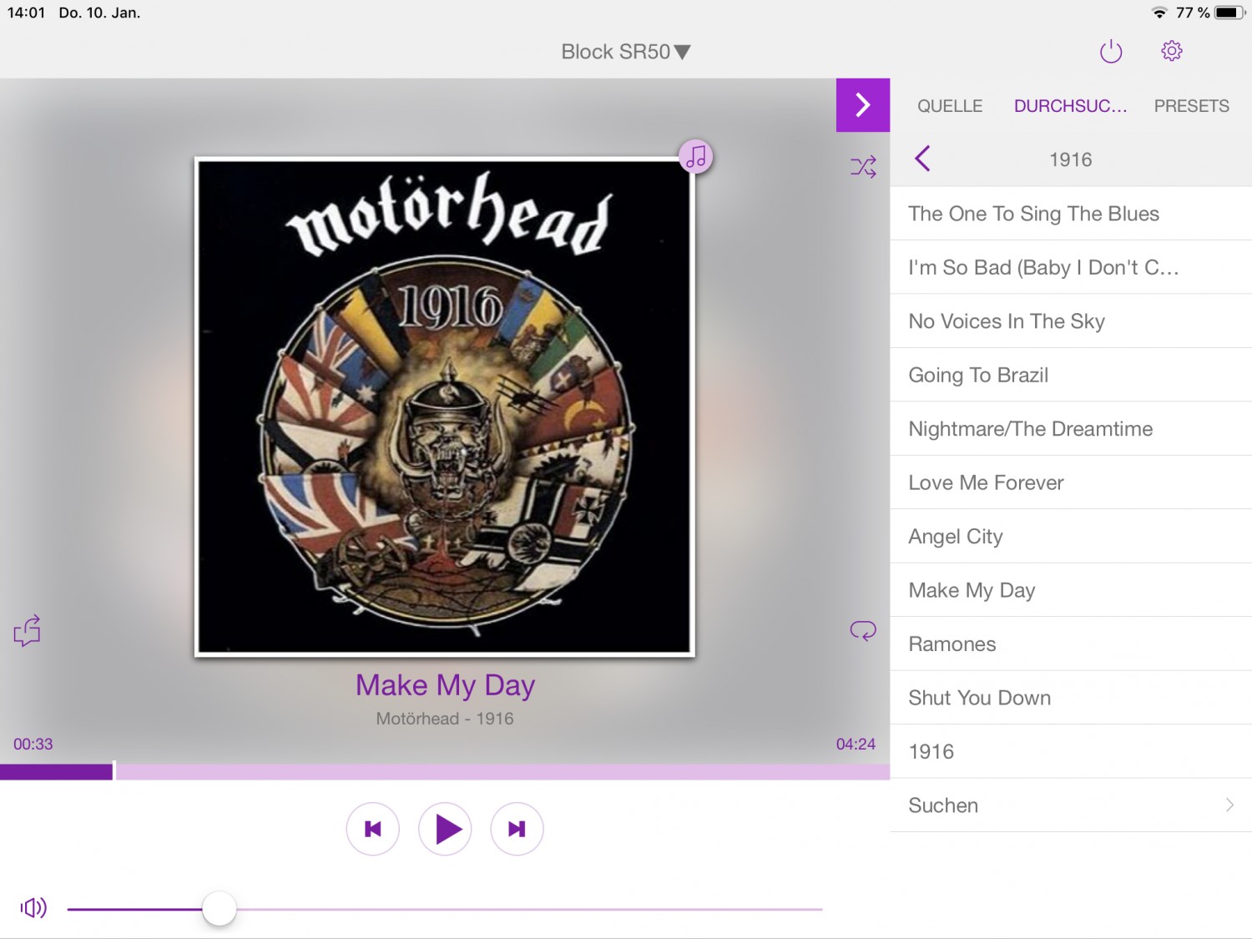This screenshot has width=1252, height=939.
Task: Go back from 1916 album list
Action: pos(922,159)
